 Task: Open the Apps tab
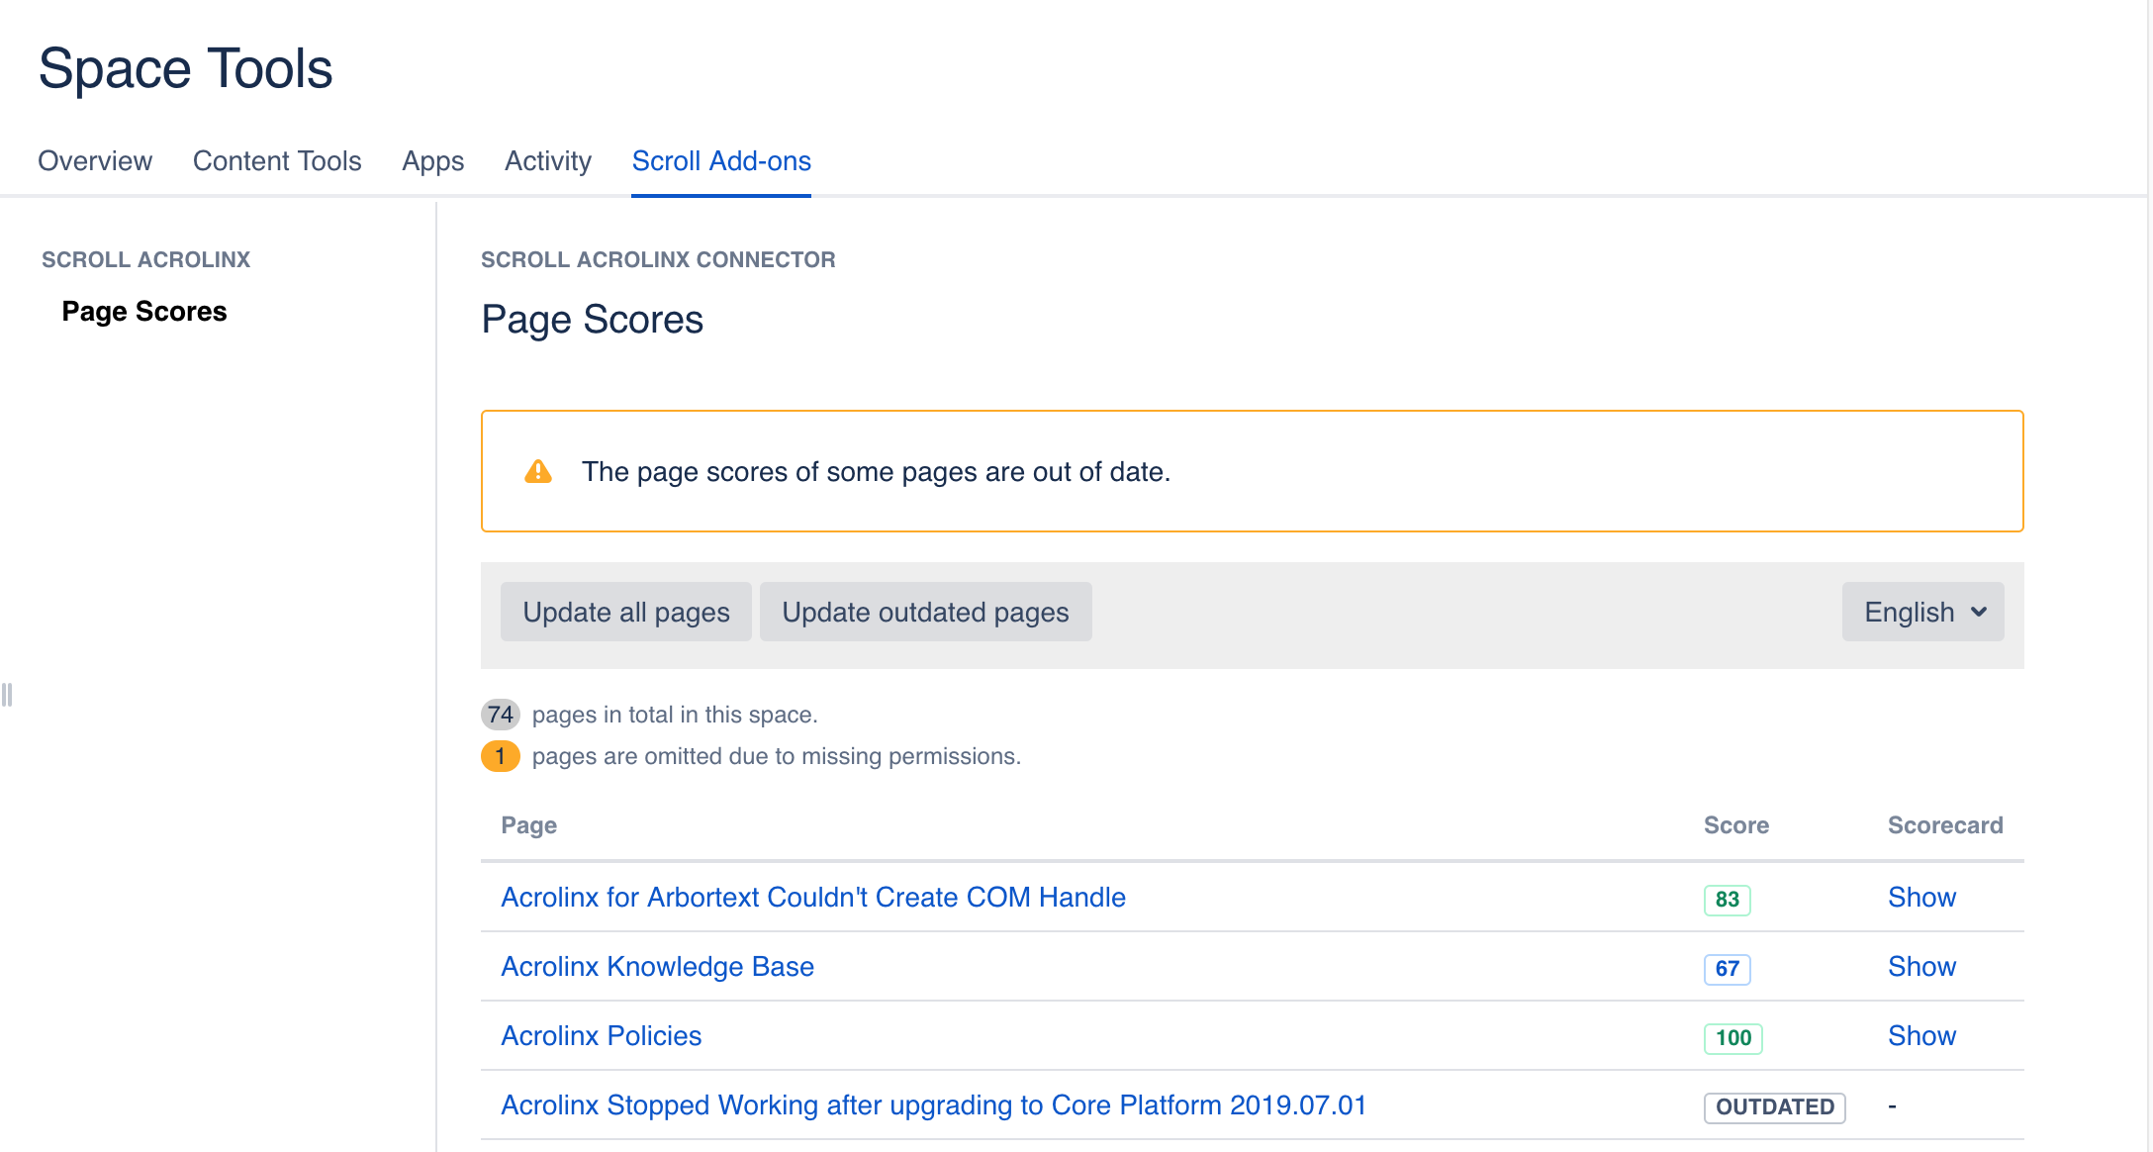[433, 160]
